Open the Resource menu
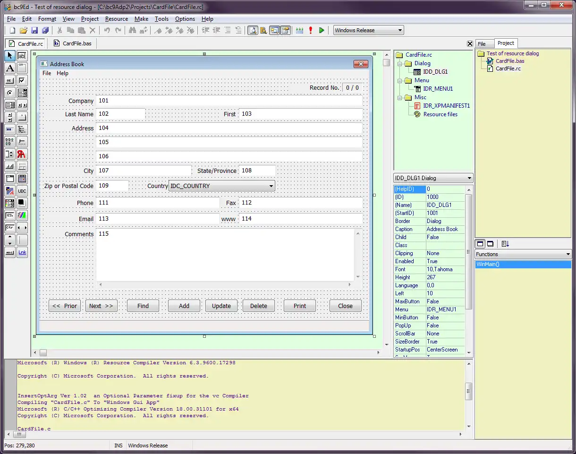The width and height of the screenshot is (576, 454). [x=116, y=19]
